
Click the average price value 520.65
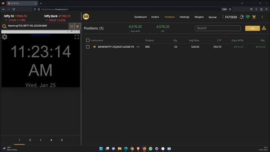[195, 47]
